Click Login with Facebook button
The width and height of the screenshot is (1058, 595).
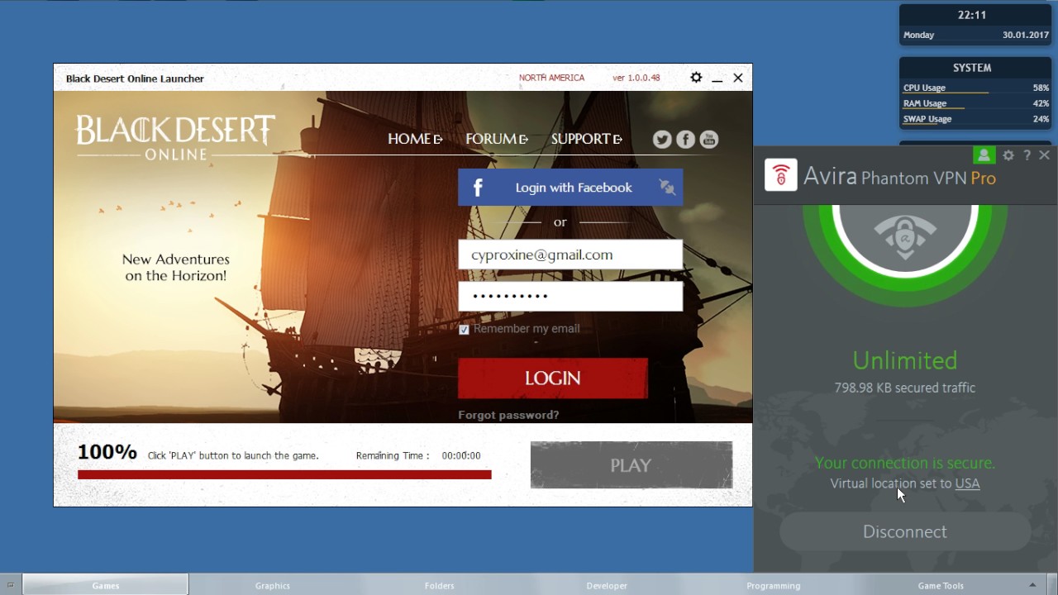(570, 188)
